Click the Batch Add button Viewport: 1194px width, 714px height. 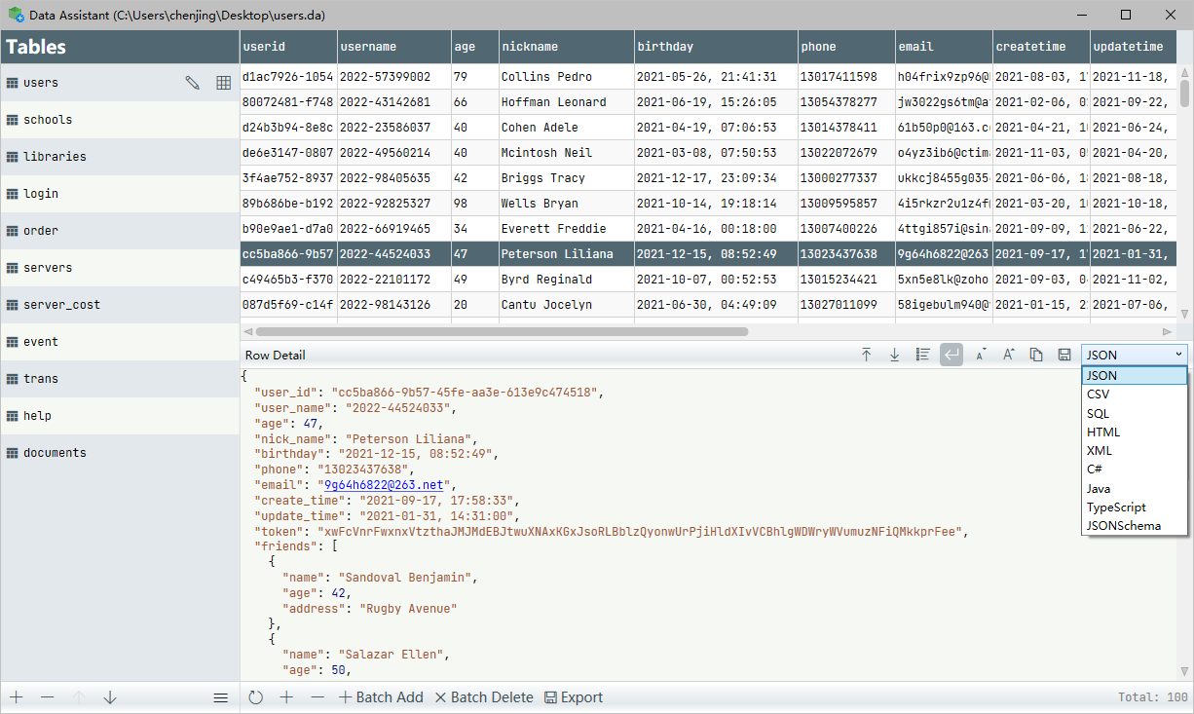pos(381,697)
